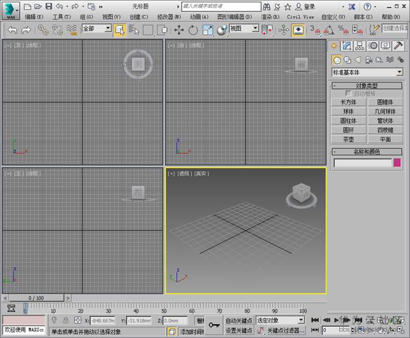Save the scene with floppy icon

49,6
